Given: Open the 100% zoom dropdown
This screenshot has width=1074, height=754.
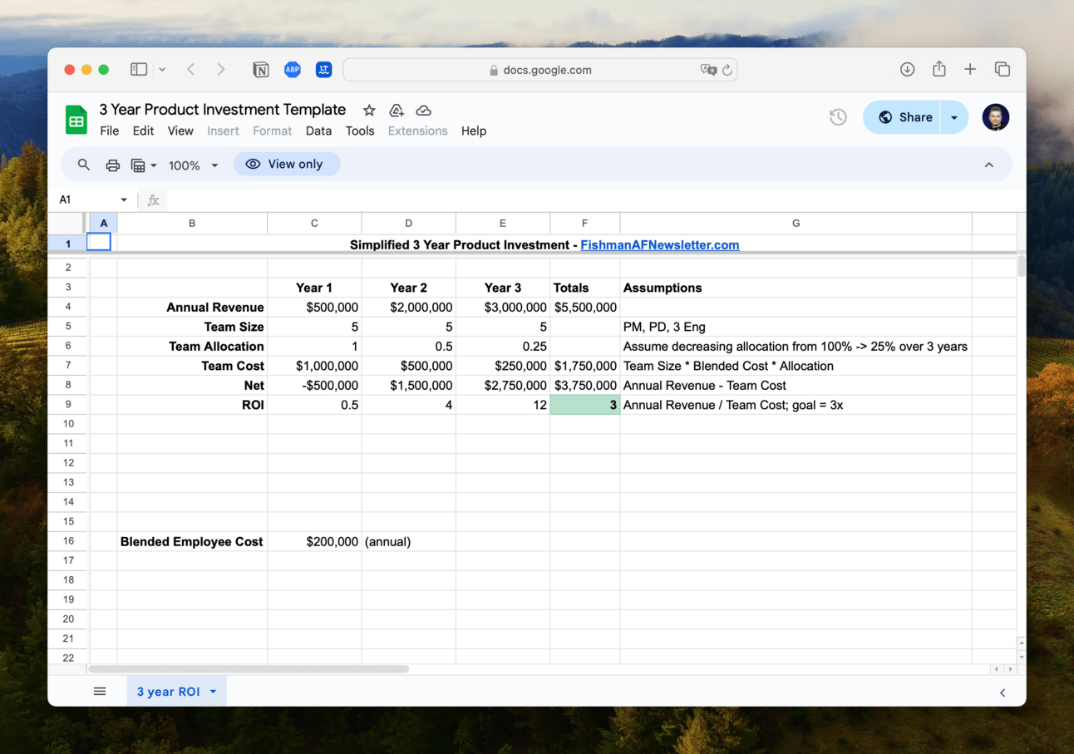Looking at the screenshot, I should [193, 165].
